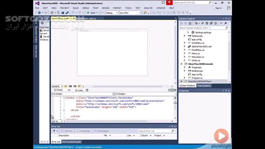Select dsDinerMax3000.xsd in Solution Explorer
The width and height of the screenshot is (265, 149).
click(x=201, y=46)
